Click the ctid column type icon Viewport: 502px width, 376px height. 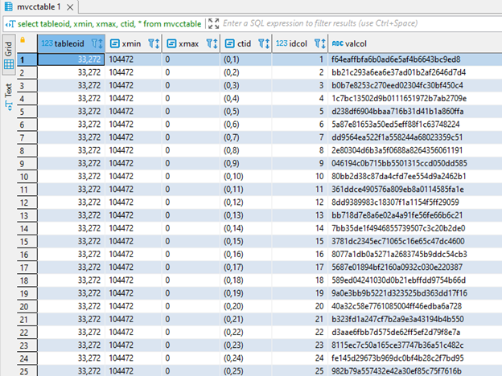click(229, 43)
